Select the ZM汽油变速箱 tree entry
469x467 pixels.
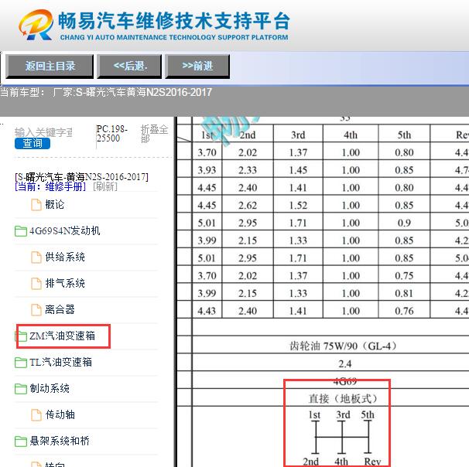coord(62,336)
